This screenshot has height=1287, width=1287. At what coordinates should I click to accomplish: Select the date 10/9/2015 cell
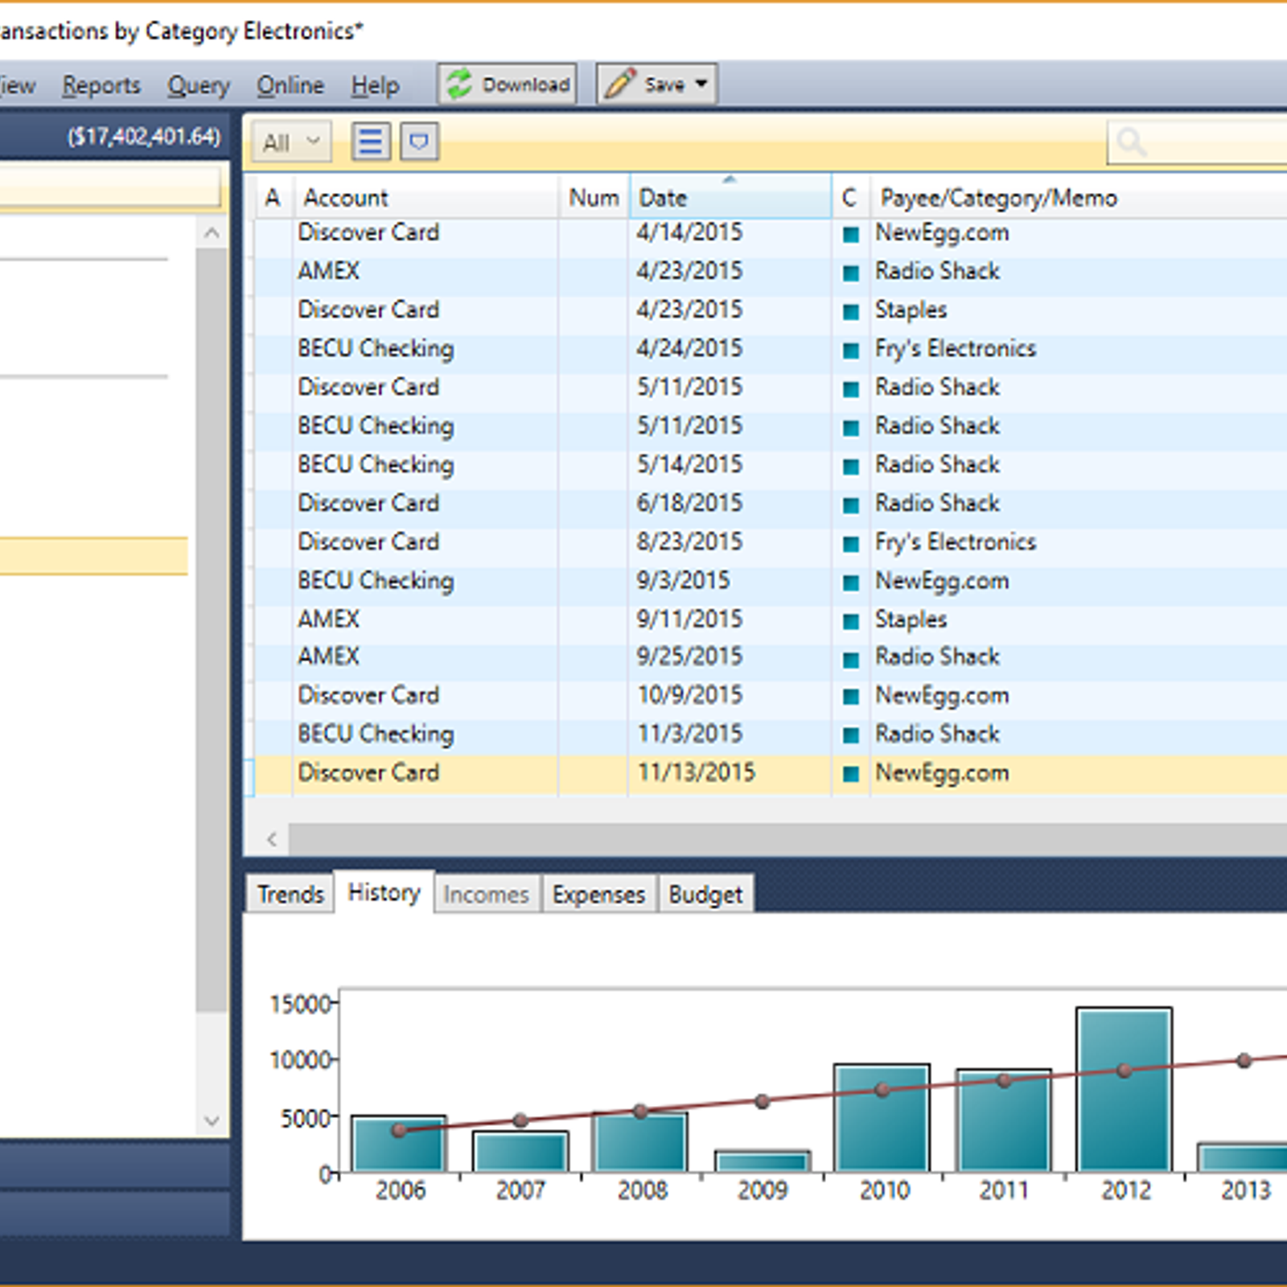[730, 695]
